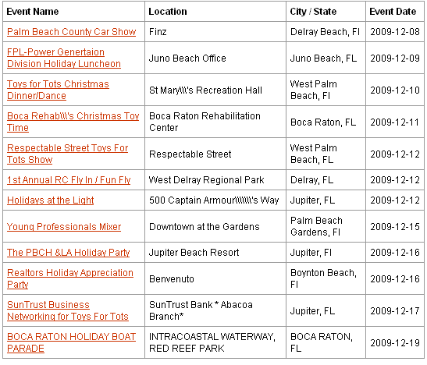
Task: Select Boynton Beach, Fl city cell
Action: (326, 278)
